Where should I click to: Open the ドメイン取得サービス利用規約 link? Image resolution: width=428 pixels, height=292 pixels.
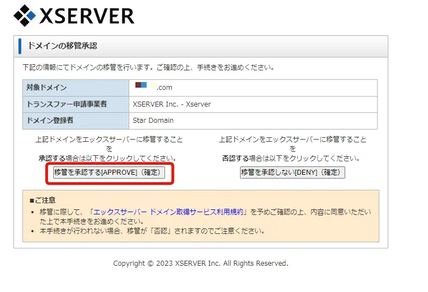(x=168, y=212)
